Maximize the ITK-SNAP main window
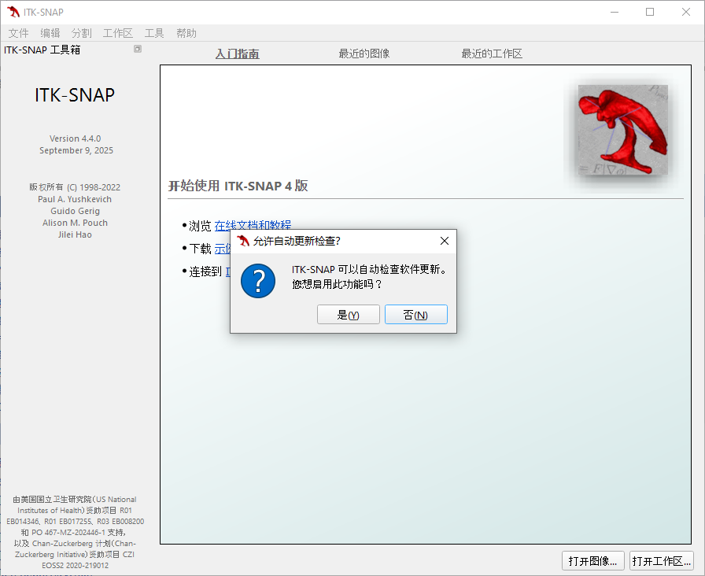The height and width of the screenshot is (576, 705). click(x=650, y=12)
